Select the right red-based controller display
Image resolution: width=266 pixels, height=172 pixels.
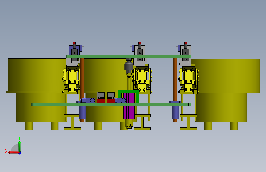click(x=111, y=97)
